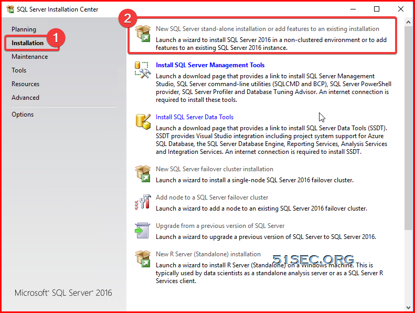Click the scrollbar up arrow
The width and height of the screenshot is (415, 313).
pos(408,23)
